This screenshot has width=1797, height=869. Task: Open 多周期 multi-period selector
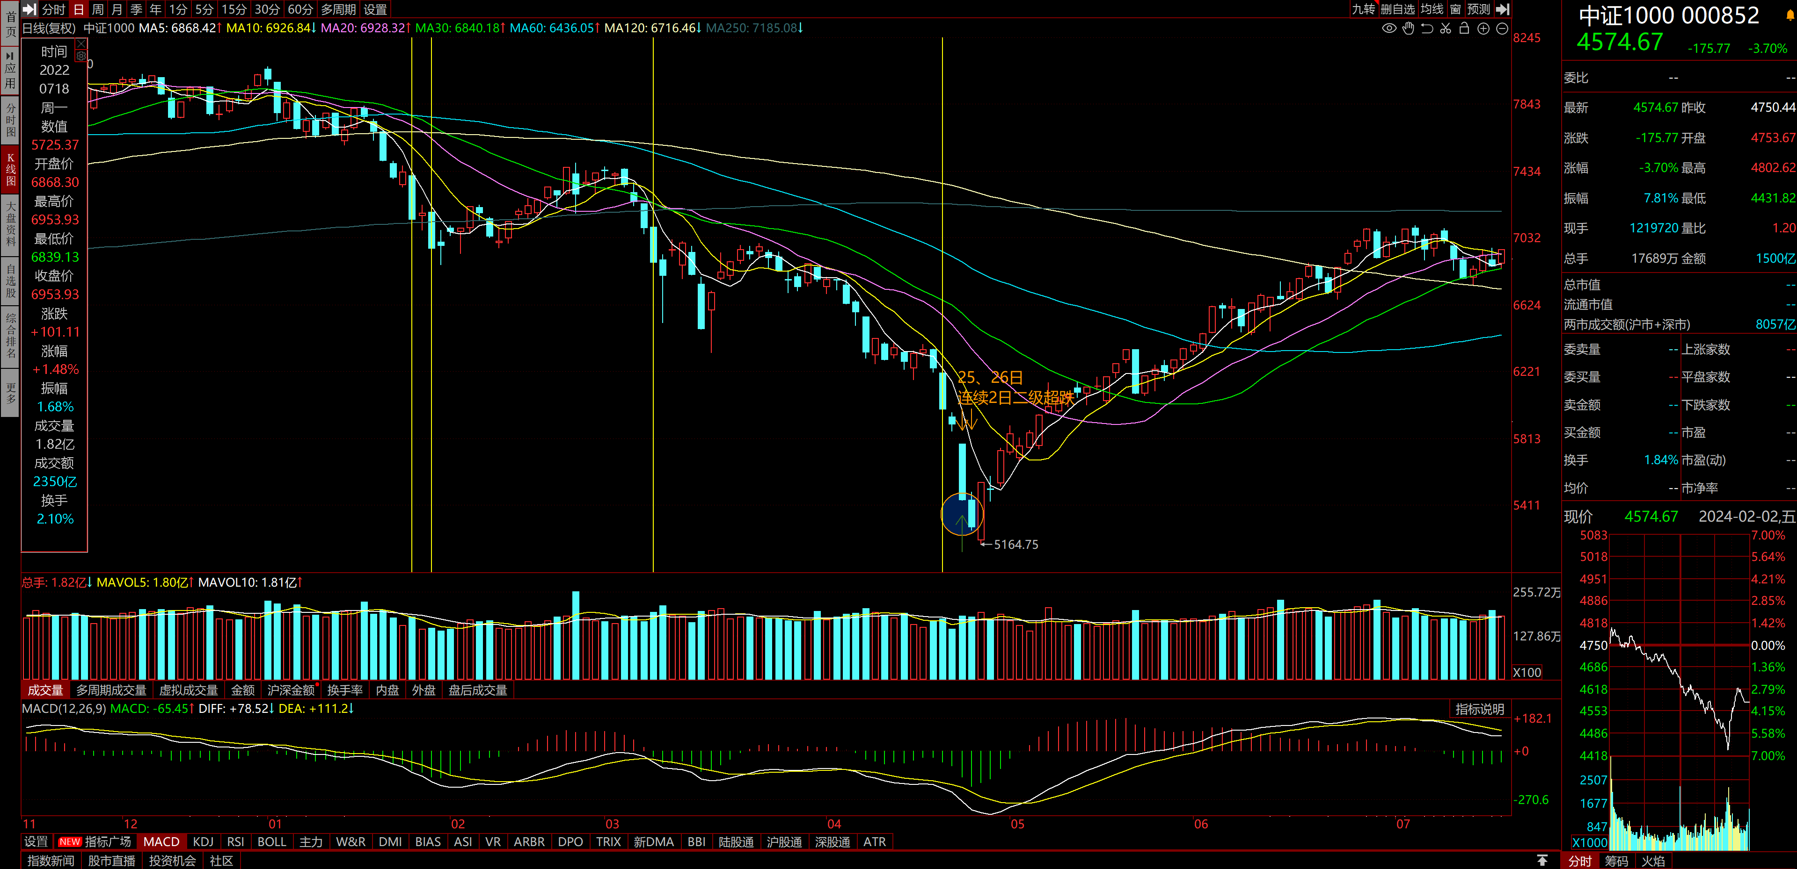click(338, 9)
